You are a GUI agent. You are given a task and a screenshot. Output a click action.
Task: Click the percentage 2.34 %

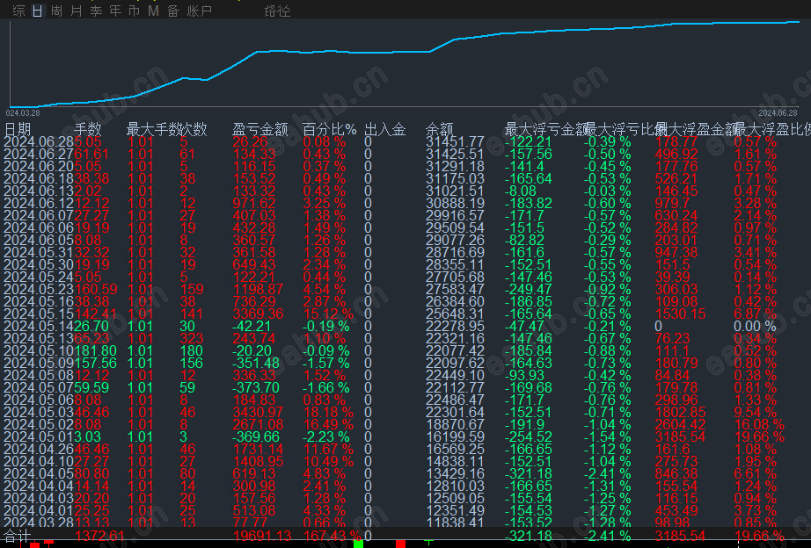(325, 264)
